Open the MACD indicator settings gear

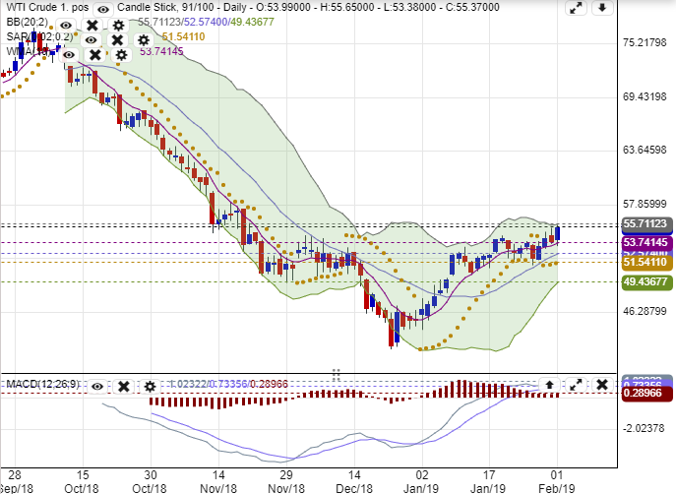click(x=150, y=386)
